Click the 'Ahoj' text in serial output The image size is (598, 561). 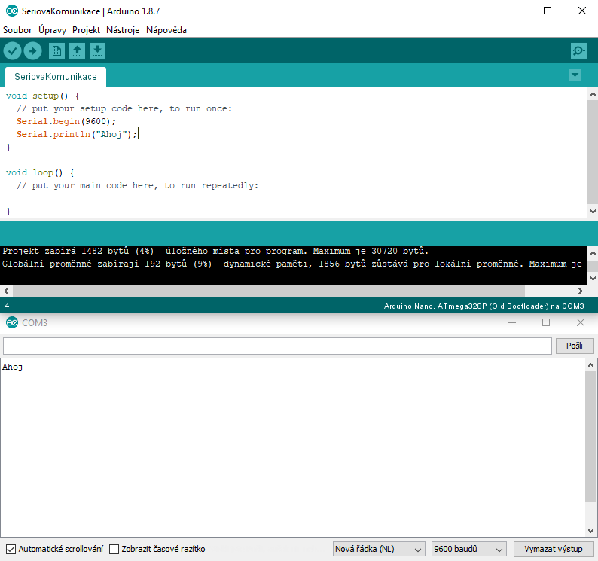(x=12, y=367)
